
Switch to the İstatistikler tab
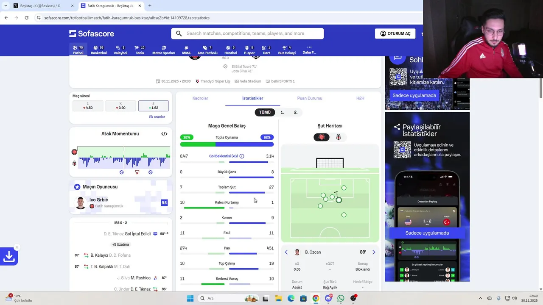253,98
